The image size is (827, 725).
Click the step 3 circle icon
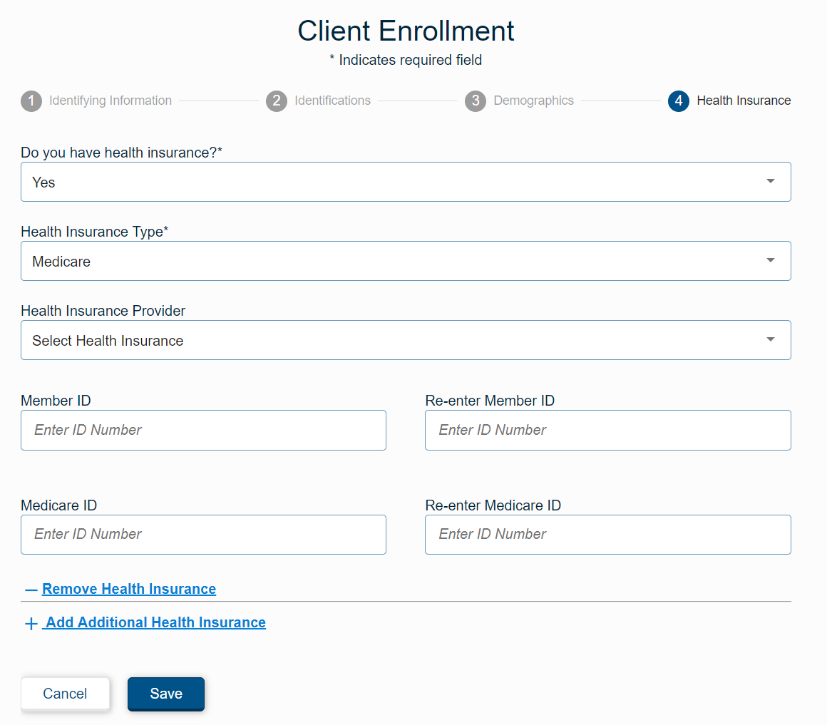(476, 101)
